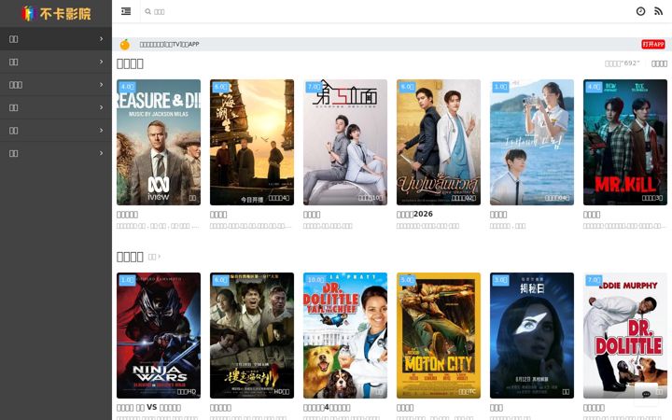Open the 第五立面 couple poster
672x420 pixels.
345,142
